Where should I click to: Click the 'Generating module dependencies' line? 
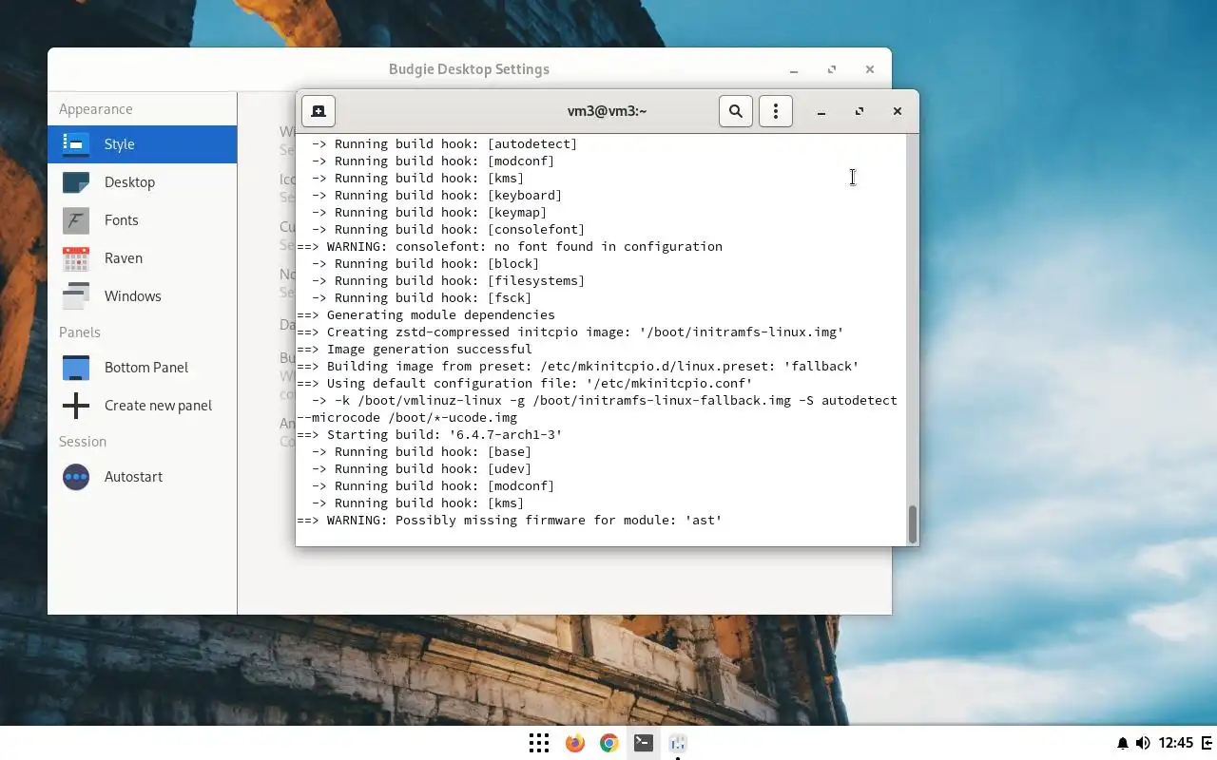426,315
